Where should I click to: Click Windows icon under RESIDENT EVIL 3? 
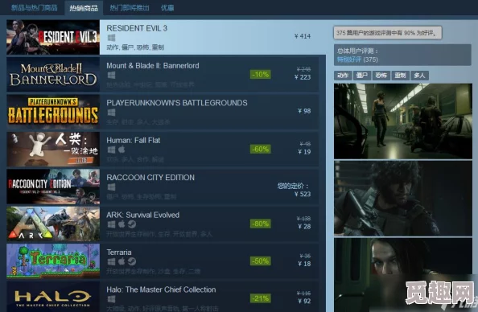111,38
